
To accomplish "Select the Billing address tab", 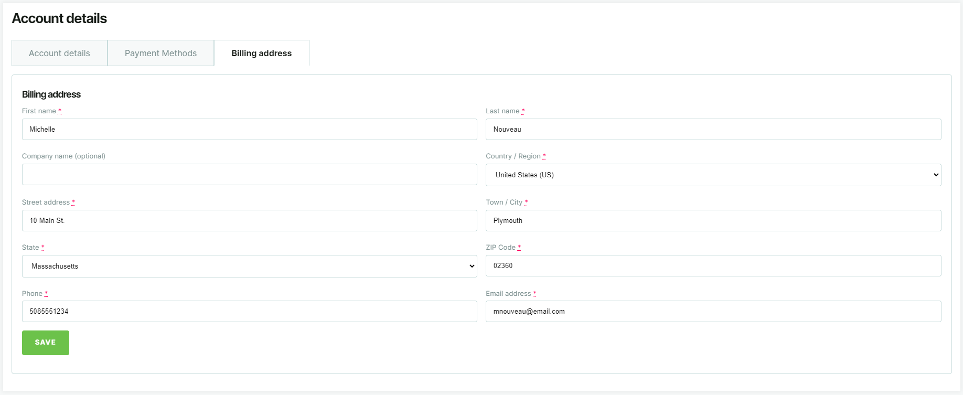I will pos(262,53).
